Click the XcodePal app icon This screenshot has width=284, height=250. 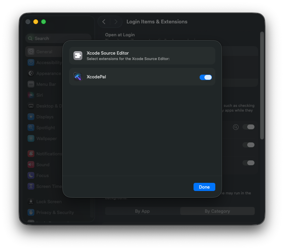click(78, 77)
